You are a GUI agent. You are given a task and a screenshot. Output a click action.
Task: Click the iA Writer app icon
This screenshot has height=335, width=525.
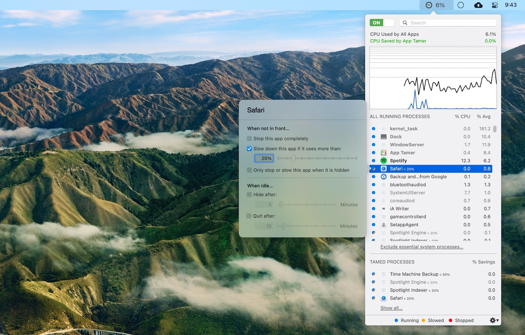pos(384,209)
